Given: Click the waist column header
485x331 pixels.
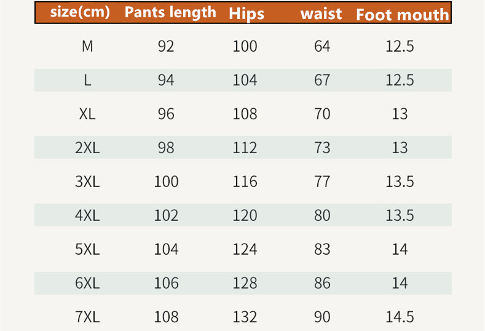Looking at the screenshot, I should point(321,14).
